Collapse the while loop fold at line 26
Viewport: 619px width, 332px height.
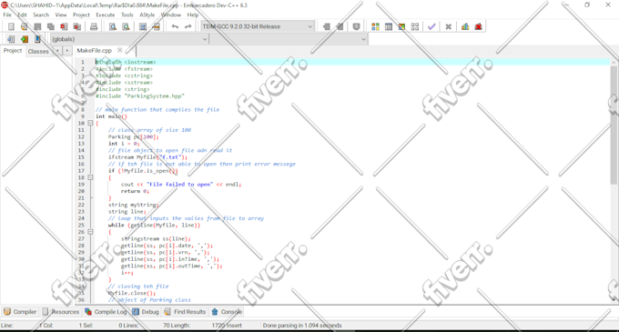tap(90, 232)
